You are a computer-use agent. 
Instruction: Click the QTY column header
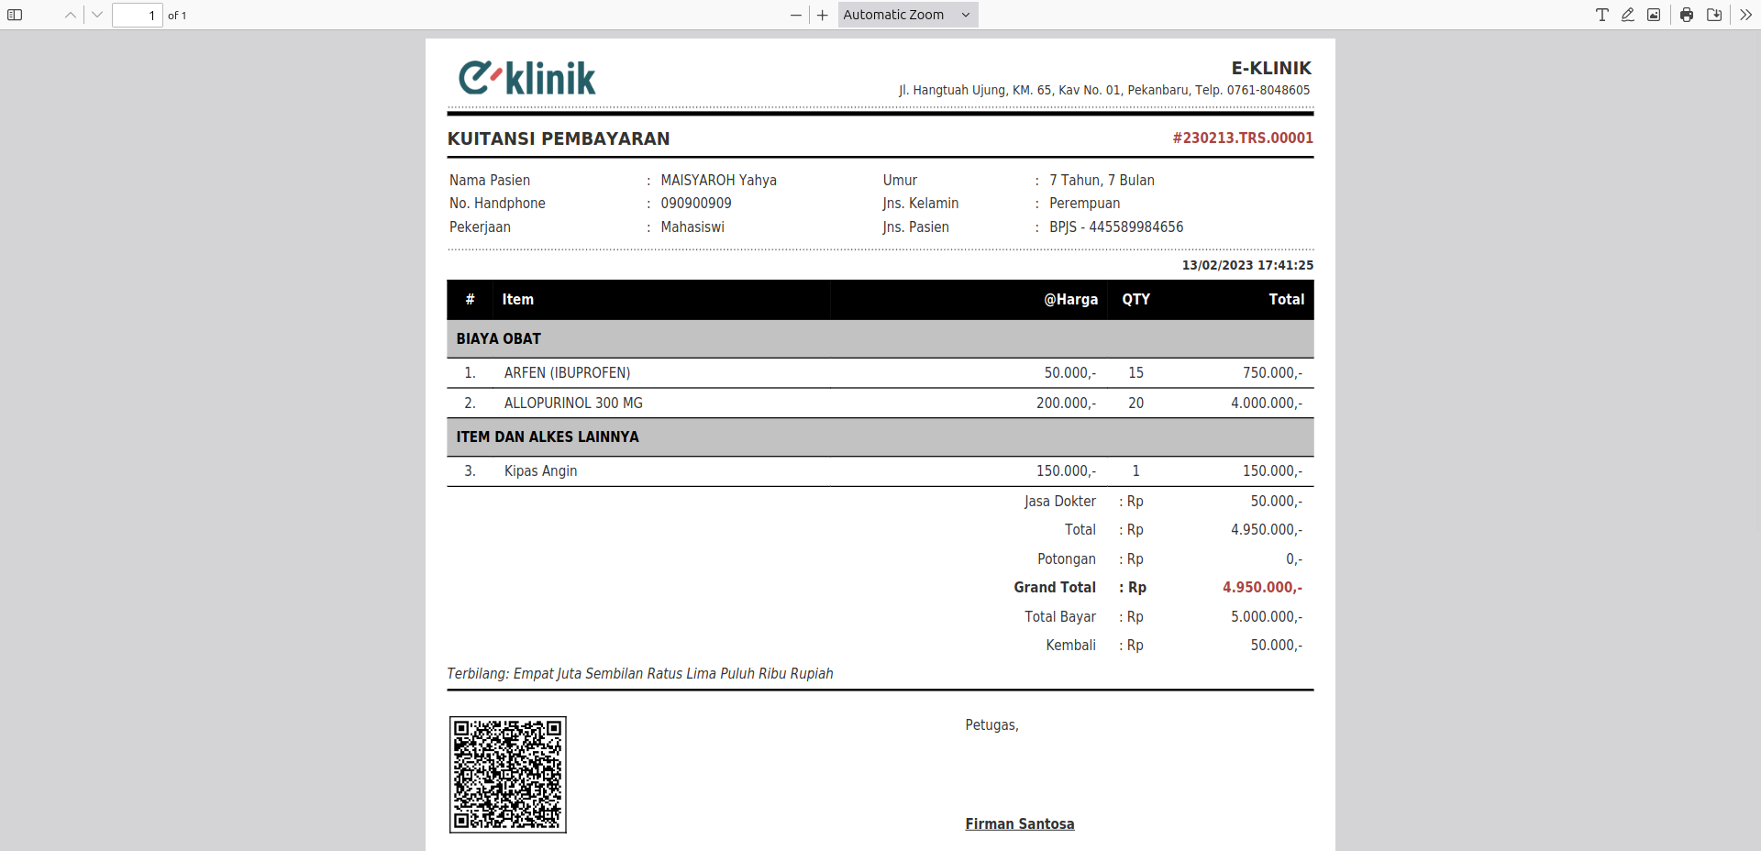point(1135,300)
